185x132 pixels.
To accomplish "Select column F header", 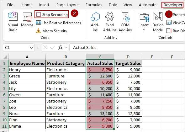I will tap(172, 57).
